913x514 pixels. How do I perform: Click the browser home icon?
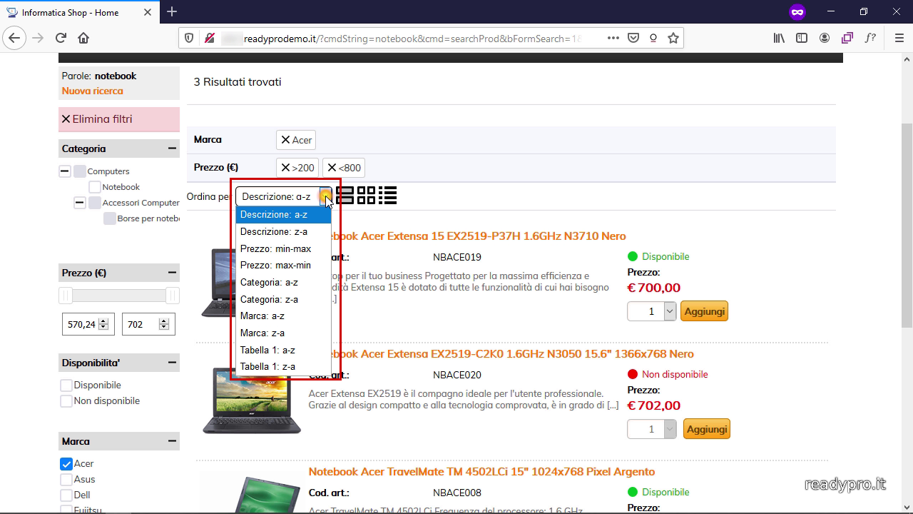pyautogui.click(x=85, y=37)
